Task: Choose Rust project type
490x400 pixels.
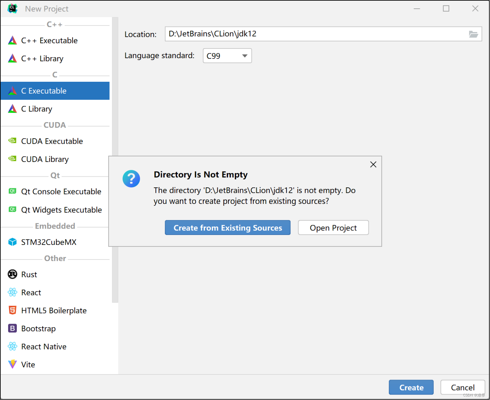Action: (x=55, y=274)
